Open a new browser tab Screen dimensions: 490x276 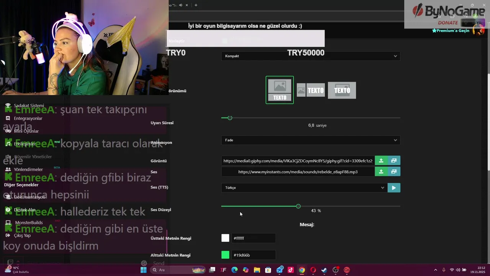[x=196, y=5]
